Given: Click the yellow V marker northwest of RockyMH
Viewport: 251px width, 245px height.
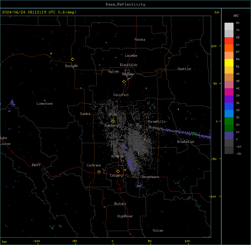Looking at the screenshot, I should (51, 54).
